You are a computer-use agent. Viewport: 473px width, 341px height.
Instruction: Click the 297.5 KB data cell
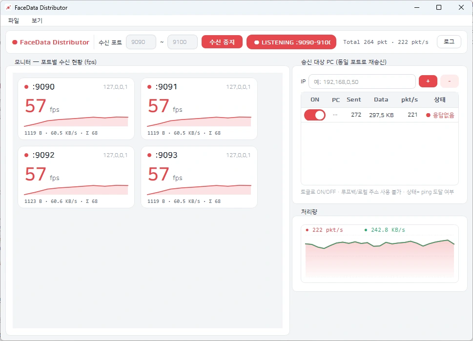click(x=381, y=115)
